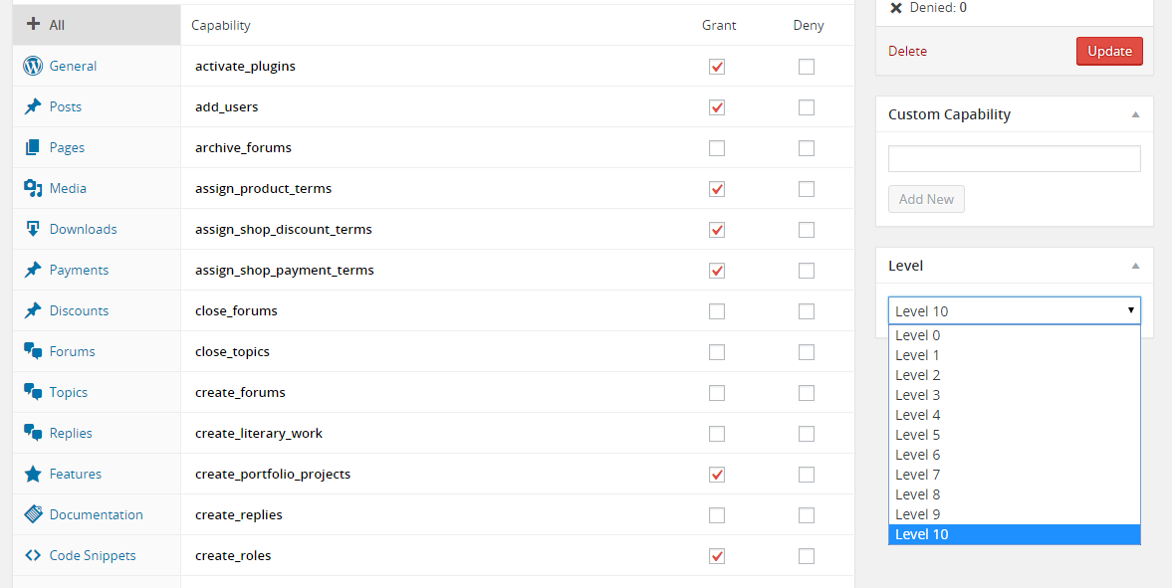The height and width of the screenshot is (588, 1172).
Task: Enable Grant for archive_forums
Action: pyautogui.click(x=717, y=148)
